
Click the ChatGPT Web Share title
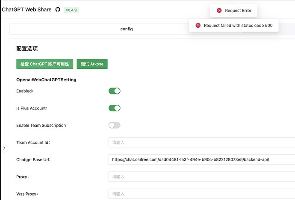[x=27, y=9]
